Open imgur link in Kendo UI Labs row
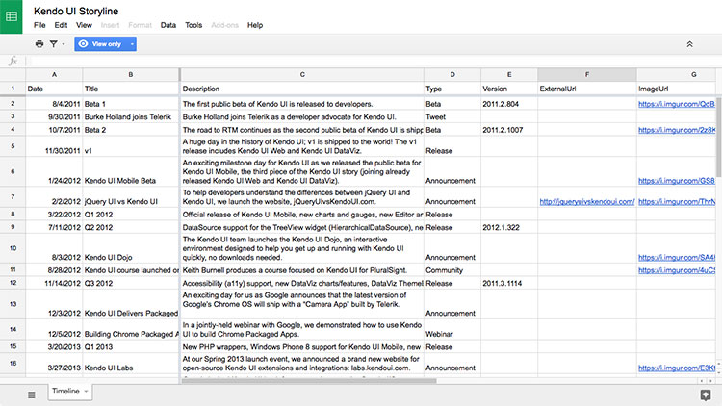722x406 pixels. pos(677,368)
